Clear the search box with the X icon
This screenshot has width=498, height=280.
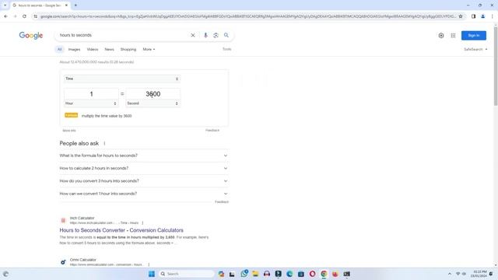[x=193, y=35]
